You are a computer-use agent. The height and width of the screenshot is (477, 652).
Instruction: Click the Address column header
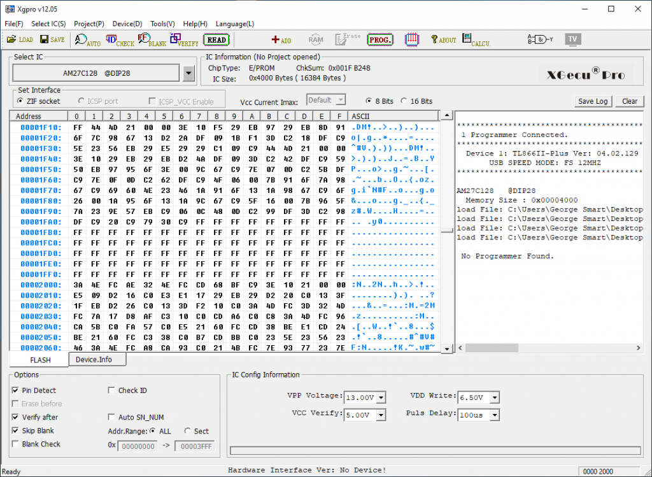(x=39, y=117)
